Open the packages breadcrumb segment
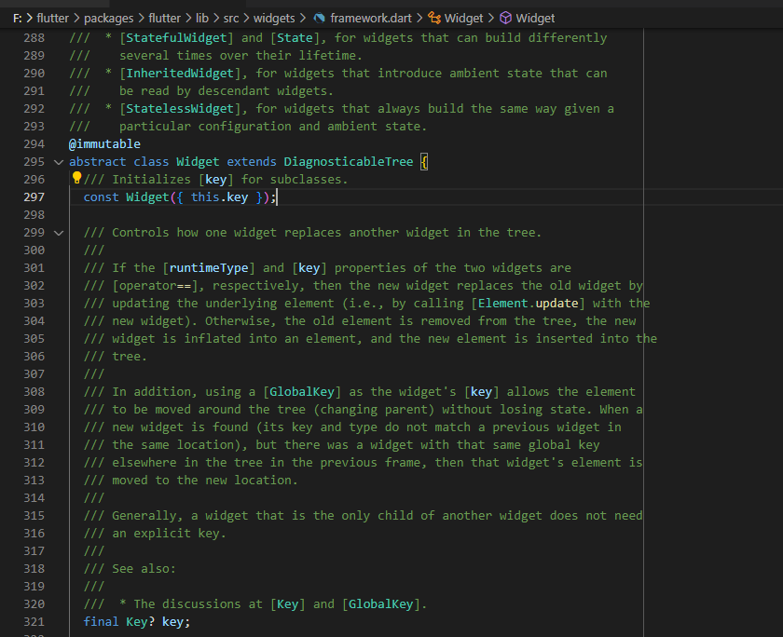 pos(108,19)
